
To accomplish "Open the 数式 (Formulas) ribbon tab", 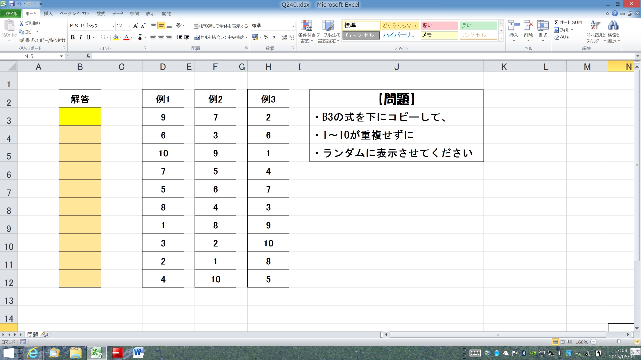I will tap(101, 13).
